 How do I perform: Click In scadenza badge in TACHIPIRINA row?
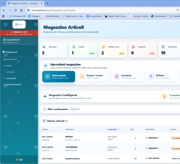pyautogui.click(x=175, y=148)
